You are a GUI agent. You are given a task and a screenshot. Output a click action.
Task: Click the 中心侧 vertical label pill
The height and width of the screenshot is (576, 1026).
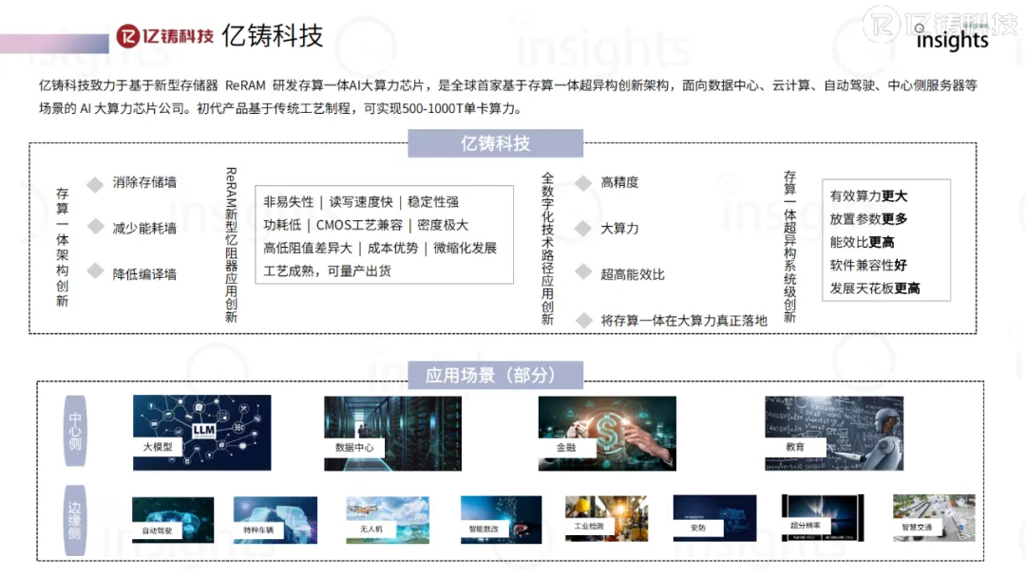75,430
